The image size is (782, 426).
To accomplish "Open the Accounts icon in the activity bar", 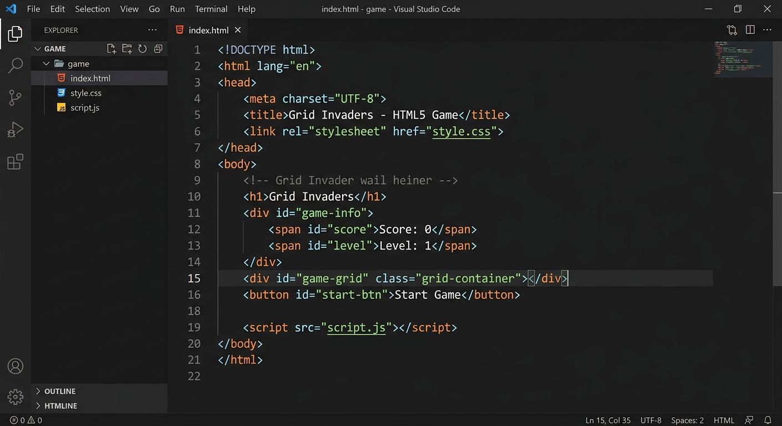I will (15, 366).
